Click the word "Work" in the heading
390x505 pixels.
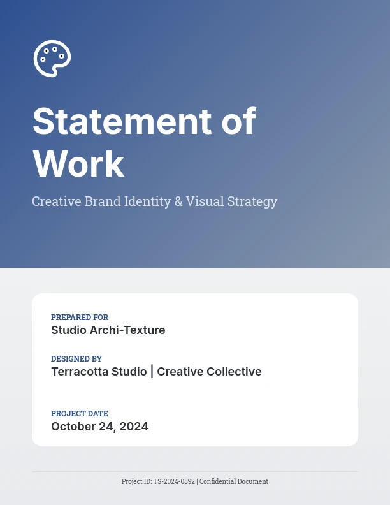pos(78,164)
